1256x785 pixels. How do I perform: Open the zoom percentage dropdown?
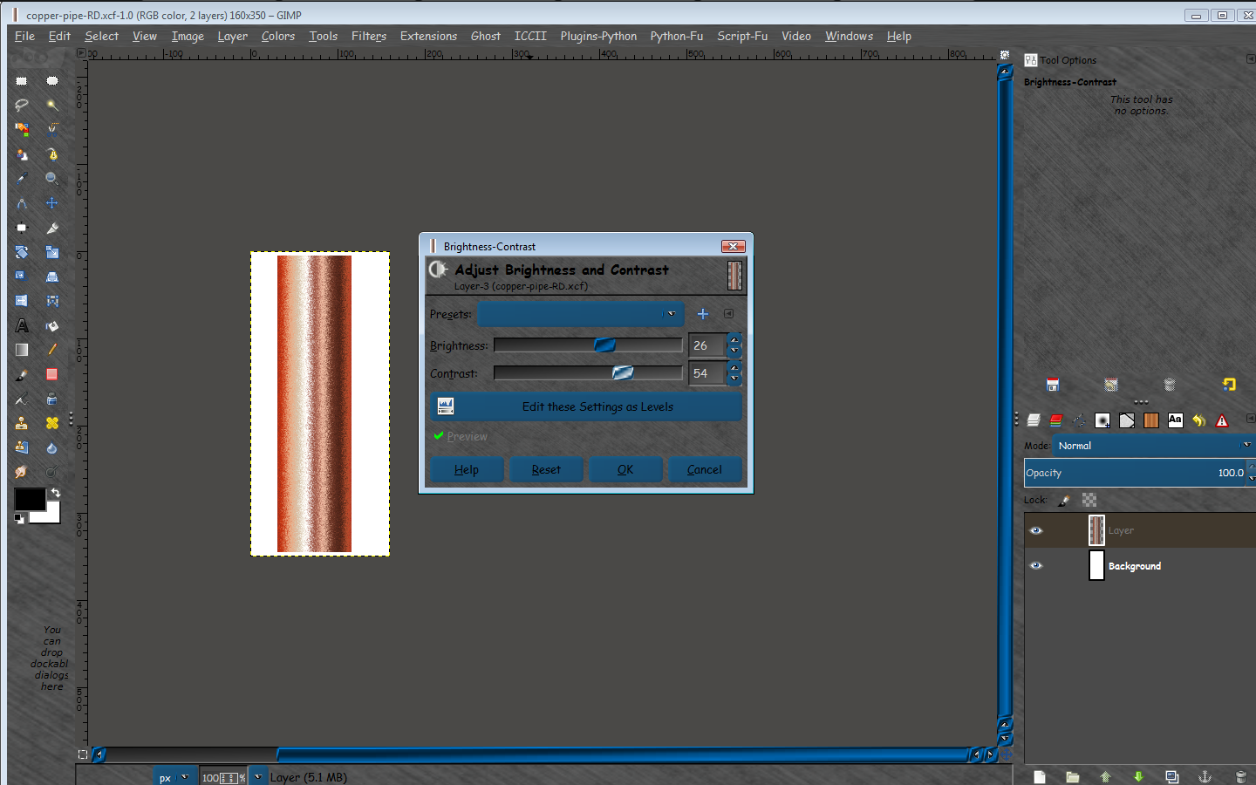click(258, 776)
